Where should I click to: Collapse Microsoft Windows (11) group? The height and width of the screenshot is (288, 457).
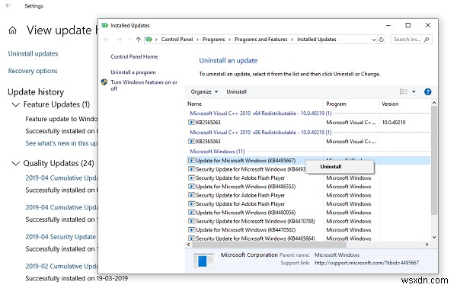(217, 152)
